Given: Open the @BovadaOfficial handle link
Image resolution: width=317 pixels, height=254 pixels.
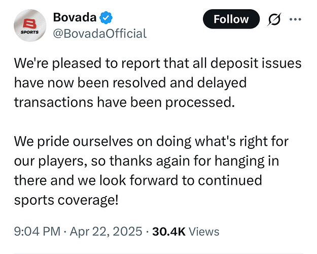Looking at the screenshot, I should point(99,34).
